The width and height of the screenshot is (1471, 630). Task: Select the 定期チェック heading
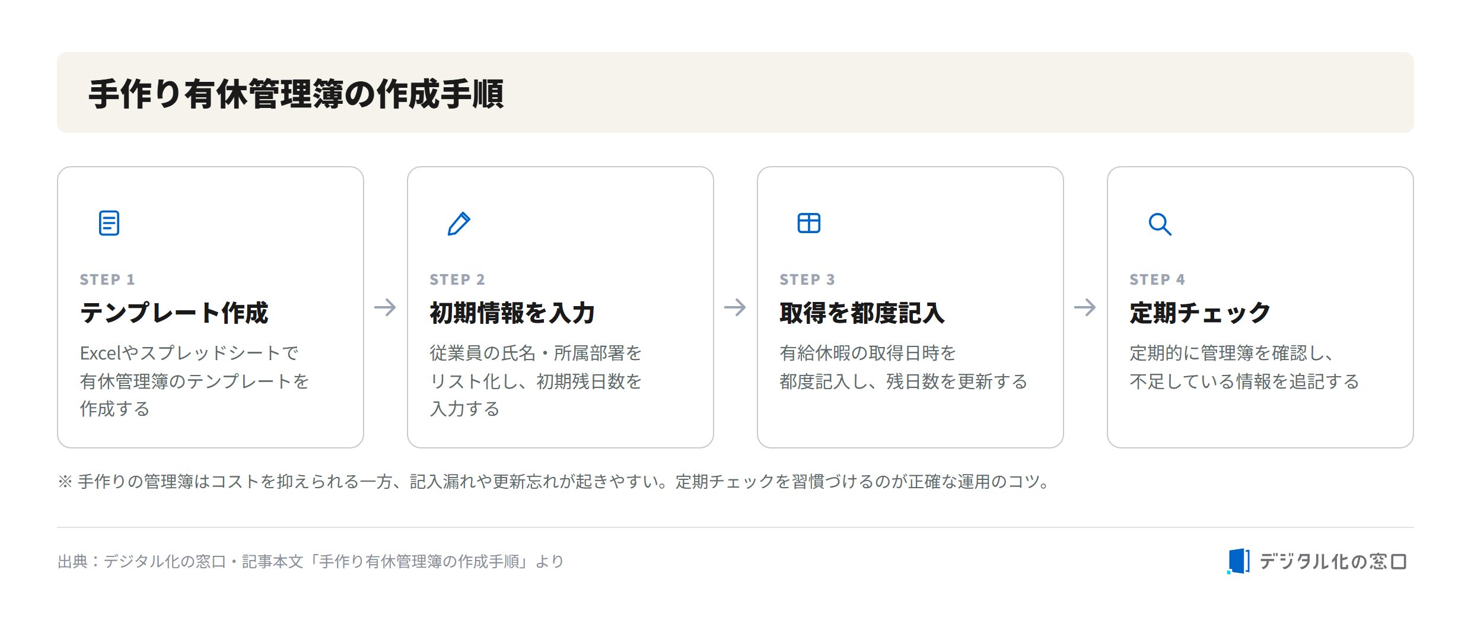coord(1200,313)
